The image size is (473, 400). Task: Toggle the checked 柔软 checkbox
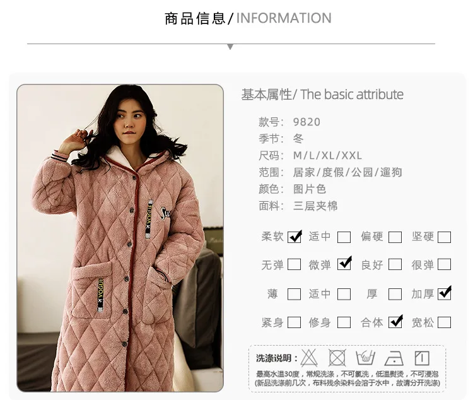tap(294, 237)
